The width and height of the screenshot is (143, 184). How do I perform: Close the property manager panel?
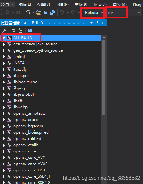102,23
